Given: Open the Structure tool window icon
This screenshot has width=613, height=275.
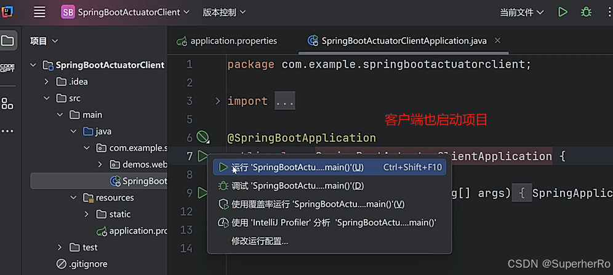Looking at the screenshot, I should [7, 104].
